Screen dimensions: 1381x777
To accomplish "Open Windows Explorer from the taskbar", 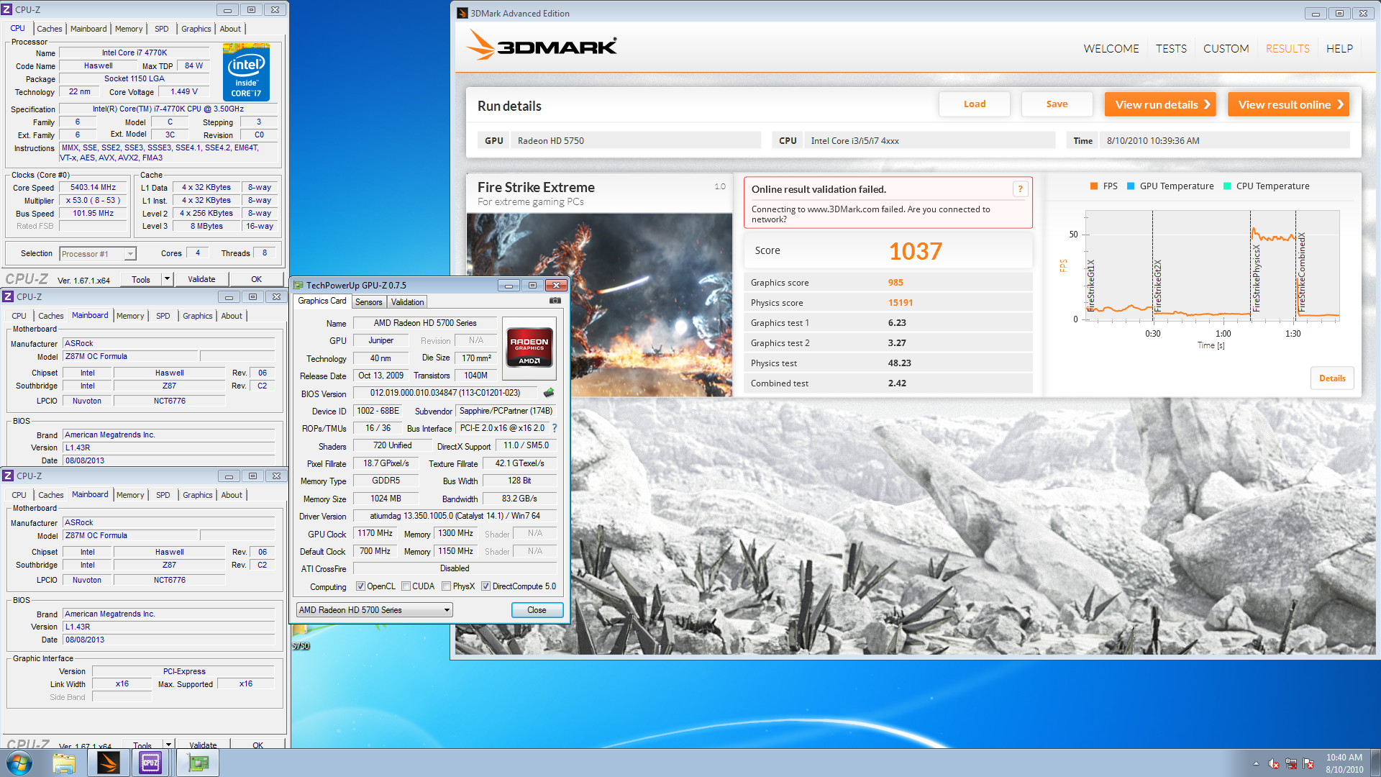I will tap(64, 763).
